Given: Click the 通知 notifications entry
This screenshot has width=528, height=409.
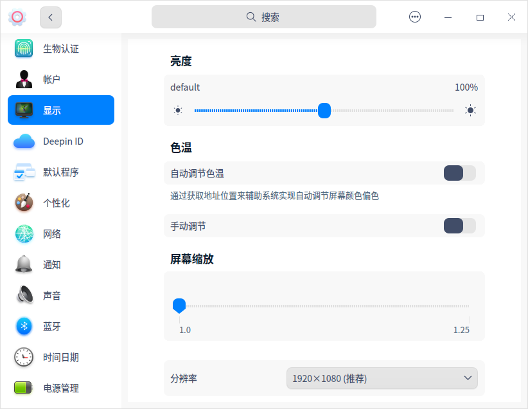Looking at the screenshot, I should click(x=23, y=264).
